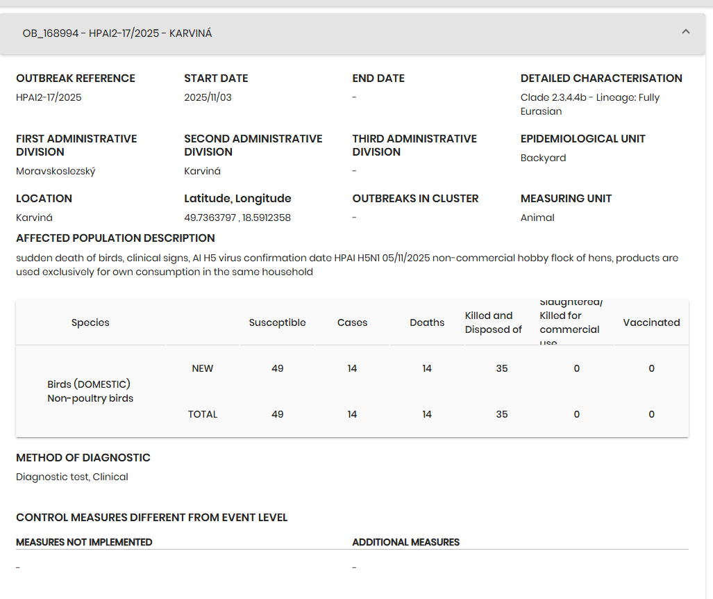Viewport: 713px width, 599px height.
Task: Select outbreak reference value HPAI2-17/2025
Action: (49, 97)
